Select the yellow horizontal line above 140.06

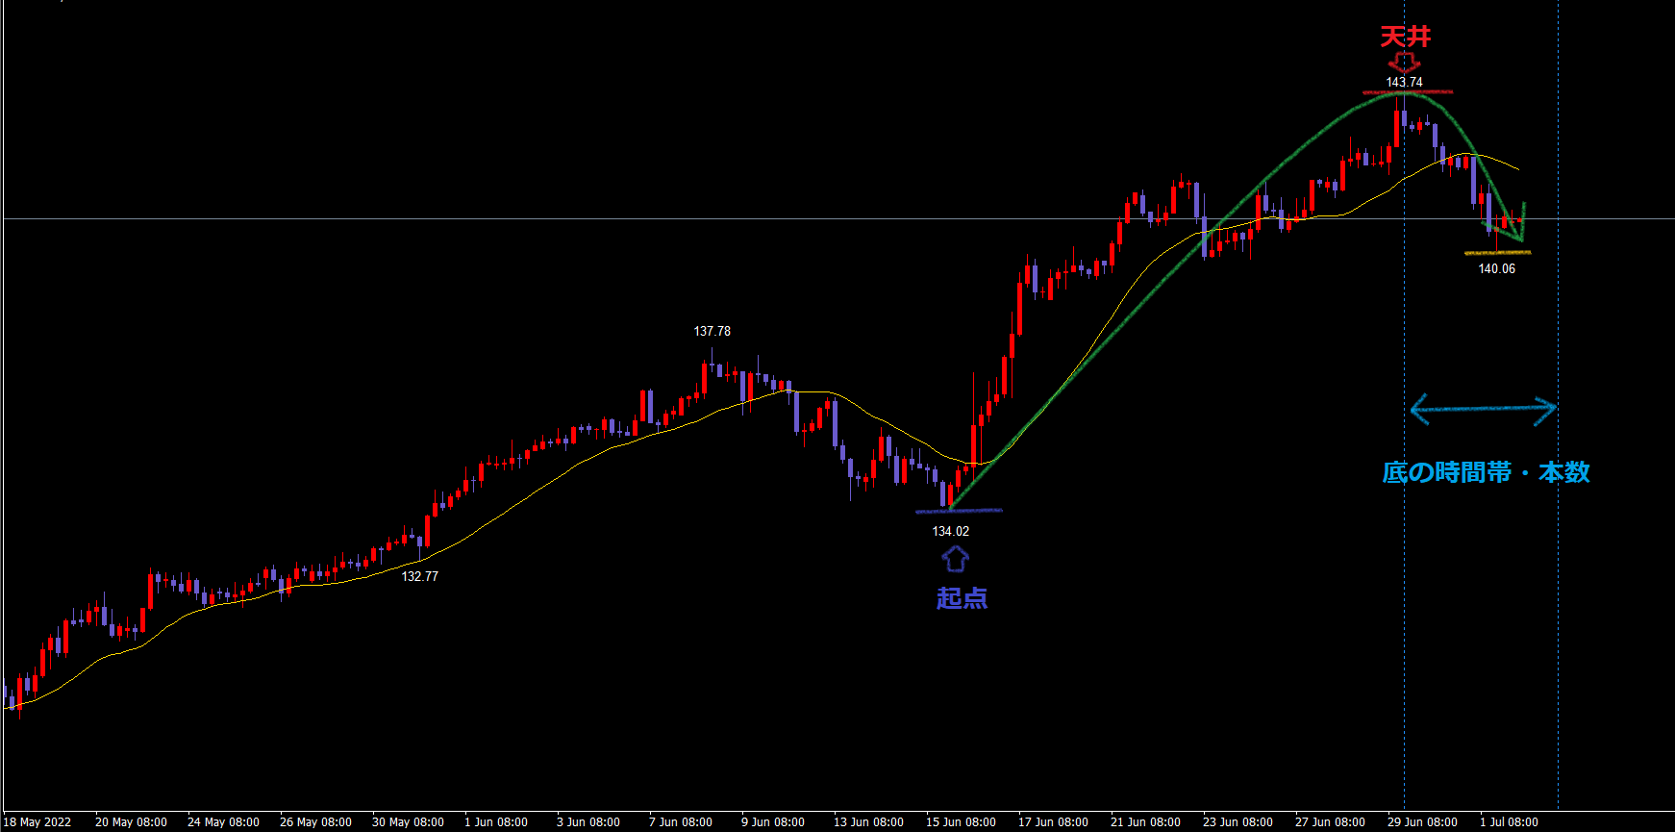[1481, 253]
